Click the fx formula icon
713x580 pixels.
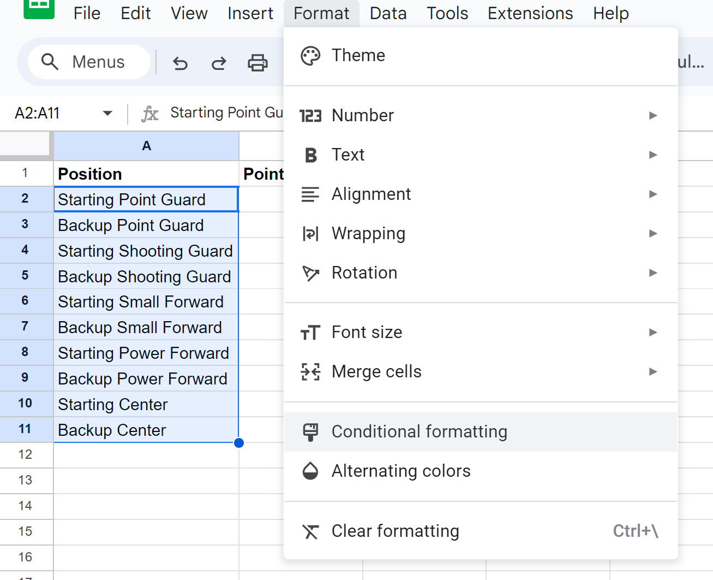coord(149,114)
